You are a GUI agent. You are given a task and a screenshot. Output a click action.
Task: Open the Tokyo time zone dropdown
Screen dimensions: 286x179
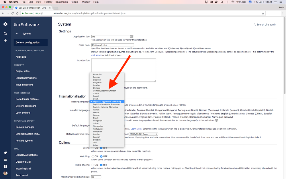pyautogui.click(x=143, y=134)
